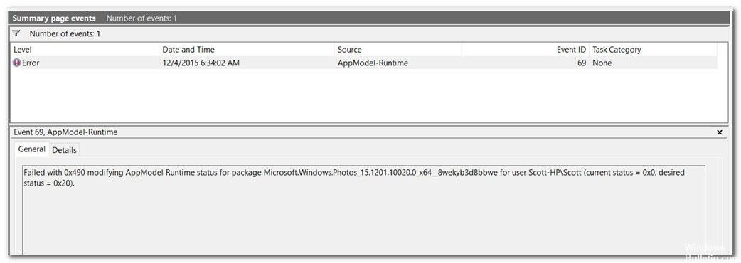Image resolution: width=741 pixels, height=263 pixels.
Task: Switch to the General tab
Action: coord(32,149)
